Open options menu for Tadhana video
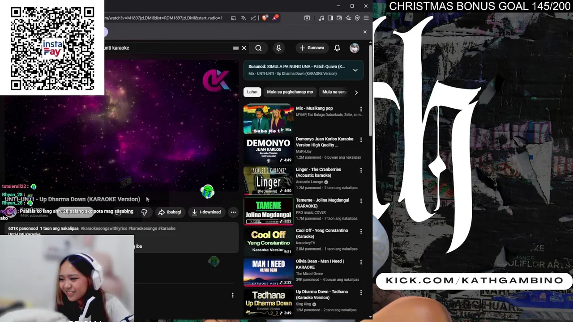This screenshot has height=322, width=573. [361, 292]
